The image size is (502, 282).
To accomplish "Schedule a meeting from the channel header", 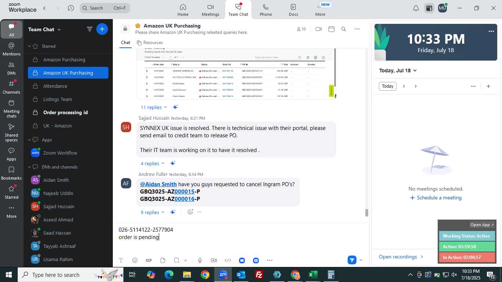I will pyautogui.click(x=331, y=29).
